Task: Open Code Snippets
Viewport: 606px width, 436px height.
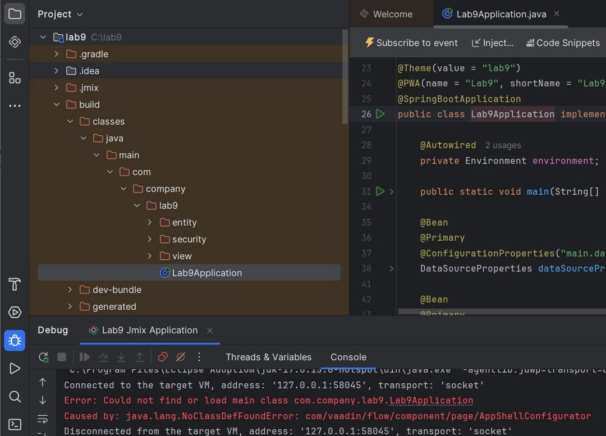Action: point(563,43)
